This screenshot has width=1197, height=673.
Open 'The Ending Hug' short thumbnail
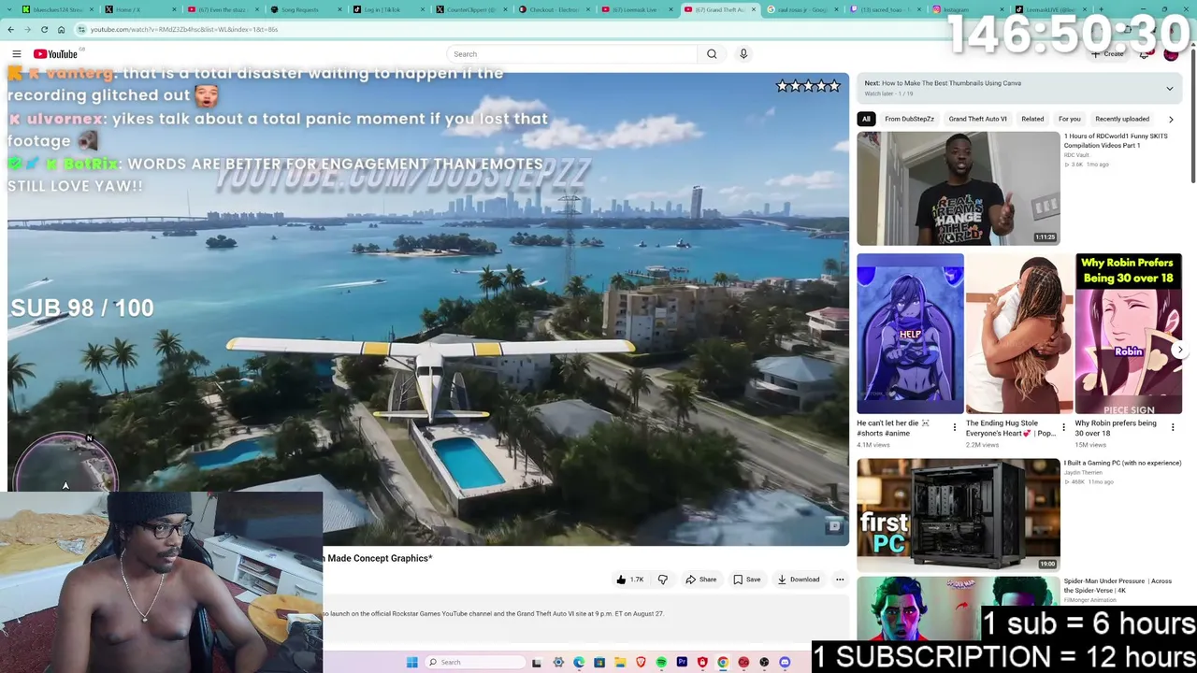pos(1019,334)
